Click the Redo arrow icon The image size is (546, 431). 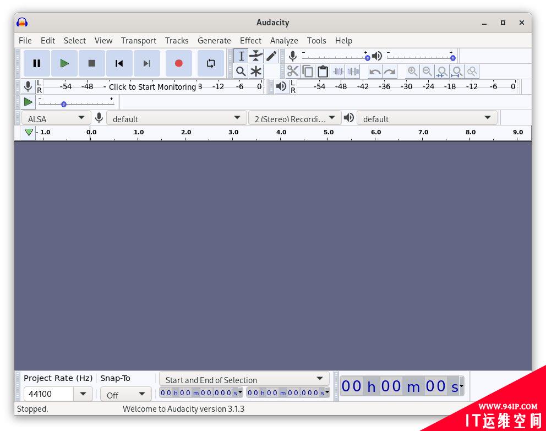[x=390, y=72]
